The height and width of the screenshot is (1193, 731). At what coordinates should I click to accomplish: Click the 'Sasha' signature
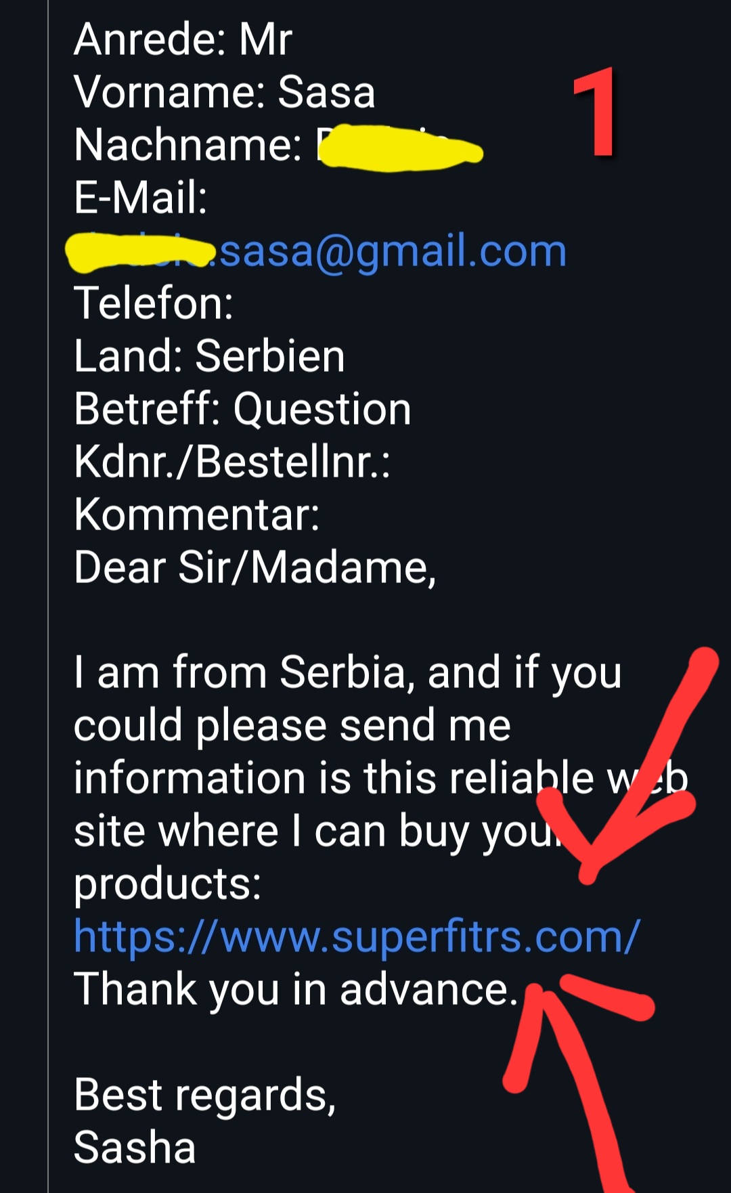coord(135,1148)
